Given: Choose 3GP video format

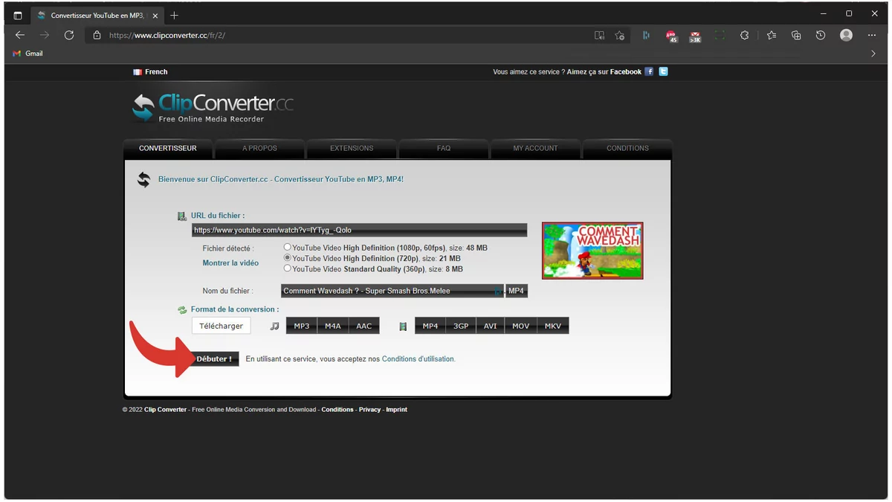Looking at the screenshot, I should click(x=461, y=326).
